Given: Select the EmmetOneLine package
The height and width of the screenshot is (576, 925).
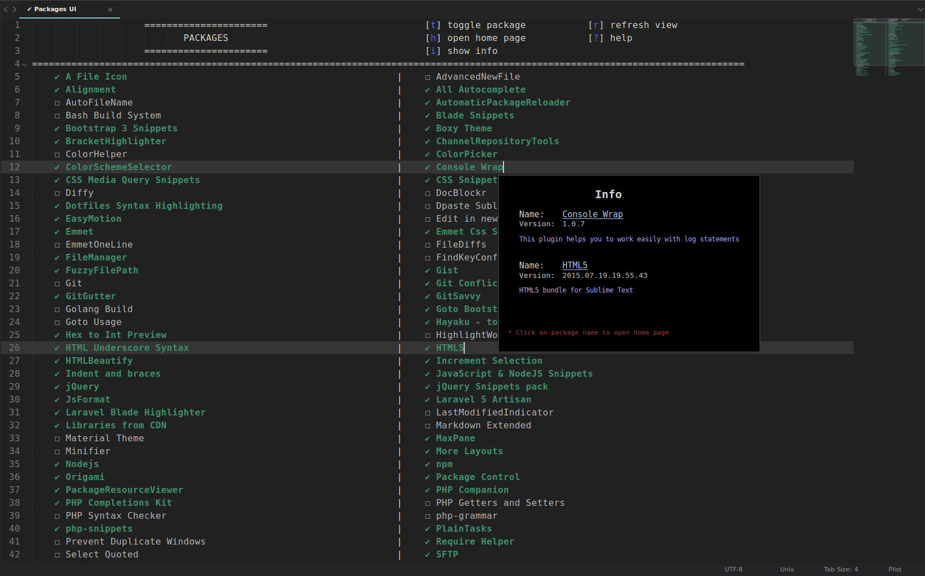Looking at the screenshot, I should coord(99,245).
